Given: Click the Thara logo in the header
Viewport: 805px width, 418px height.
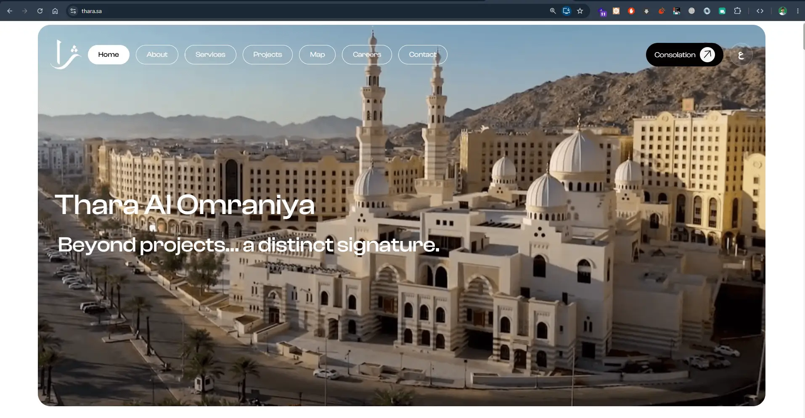Looking at the screenshot, I should tap(65, 54).
